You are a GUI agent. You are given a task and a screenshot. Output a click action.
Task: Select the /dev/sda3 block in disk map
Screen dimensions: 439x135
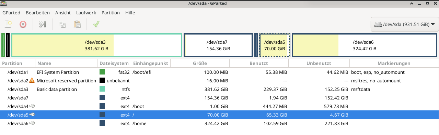click(96, 45)
